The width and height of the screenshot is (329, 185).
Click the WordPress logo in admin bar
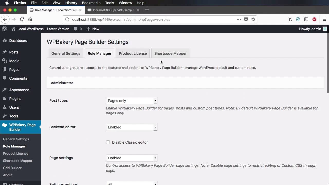[4, 29]
